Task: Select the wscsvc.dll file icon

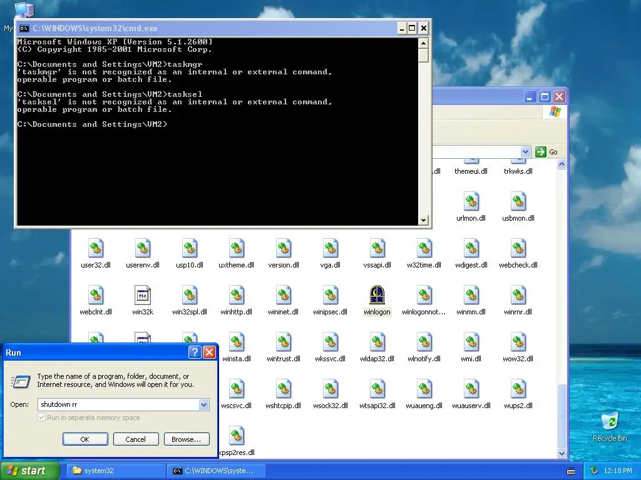Action: (236, 389)
